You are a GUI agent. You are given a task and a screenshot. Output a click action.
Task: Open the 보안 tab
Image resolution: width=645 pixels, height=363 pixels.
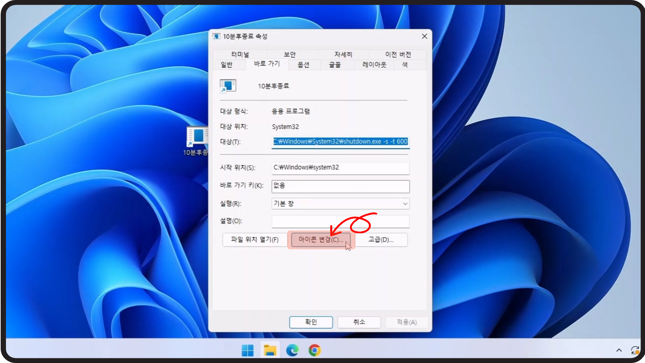pyautogui.click(x=290, y=54)
